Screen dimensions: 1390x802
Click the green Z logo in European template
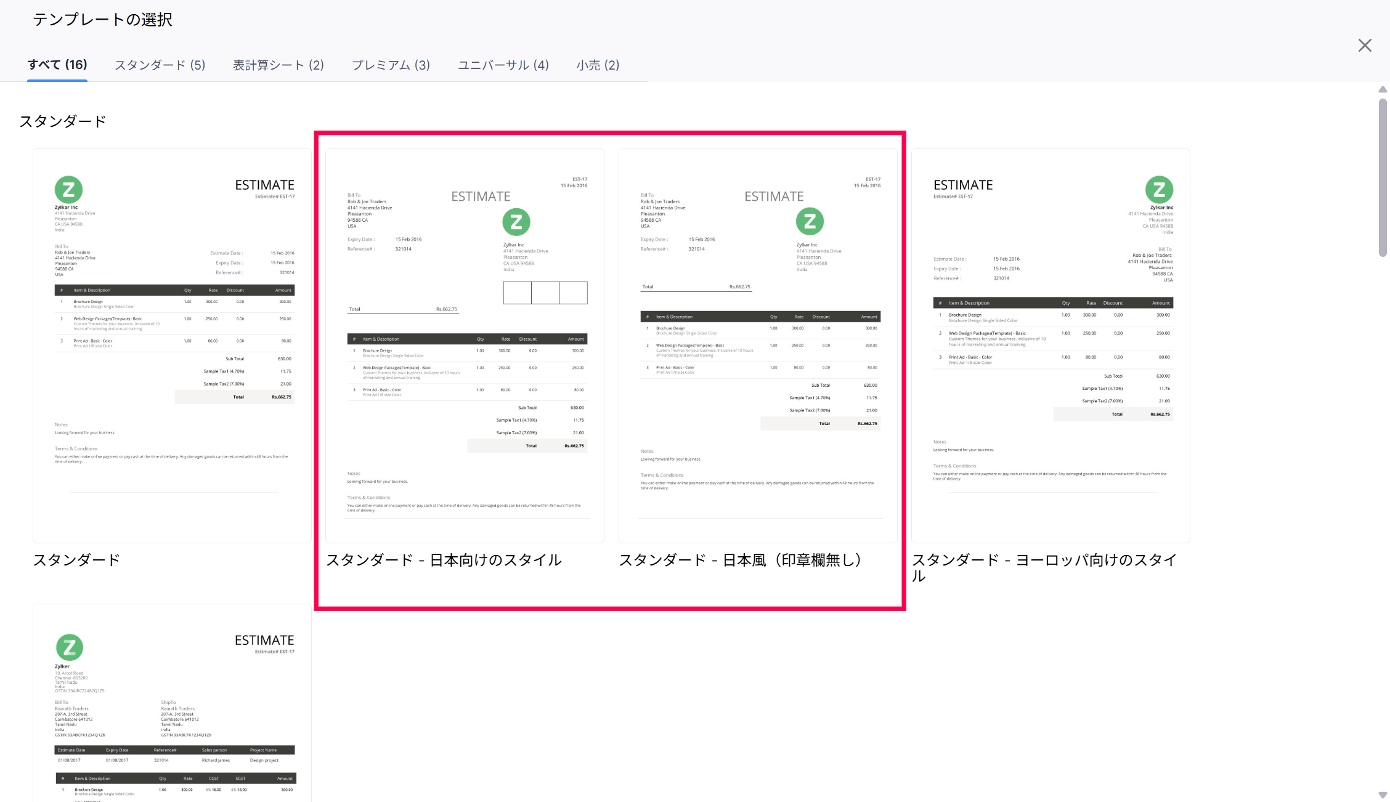tap(1159, 190)
